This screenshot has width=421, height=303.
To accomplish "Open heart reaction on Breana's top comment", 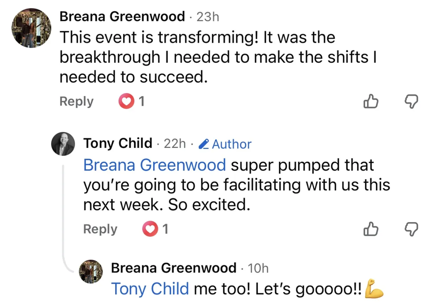I will [127, 101].
